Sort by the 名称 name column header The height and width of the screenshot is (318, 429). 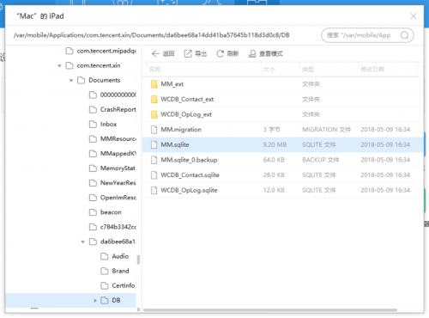coord(155,69)
